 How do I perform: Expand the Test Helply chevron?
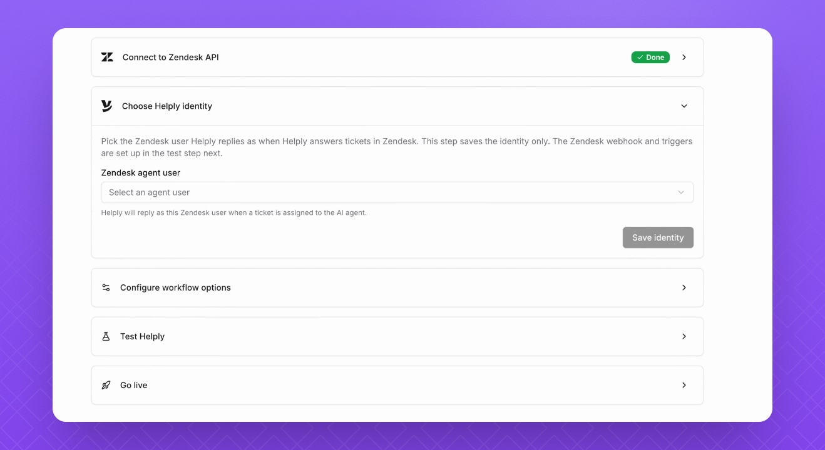pyautogui.click(x=684, y=336)
